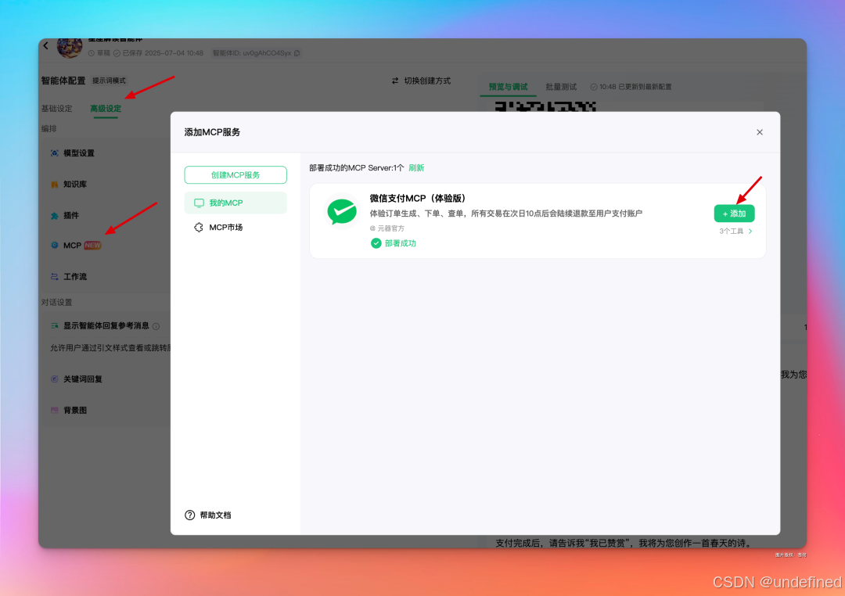
Task: Click the 草稿 clock icon
Action: pos(91,53)
